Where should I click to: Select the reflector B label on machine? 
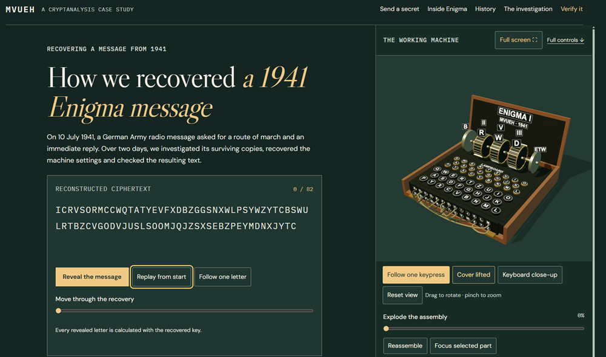pyautogui.click(x=465, y=126)
